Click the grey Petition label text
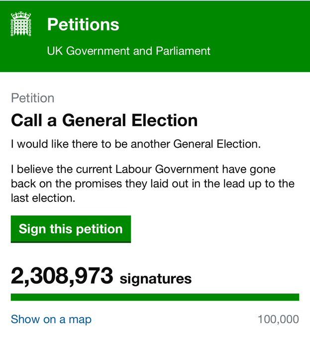The height and width of the screenshot is (338, 310). point(32,98)
